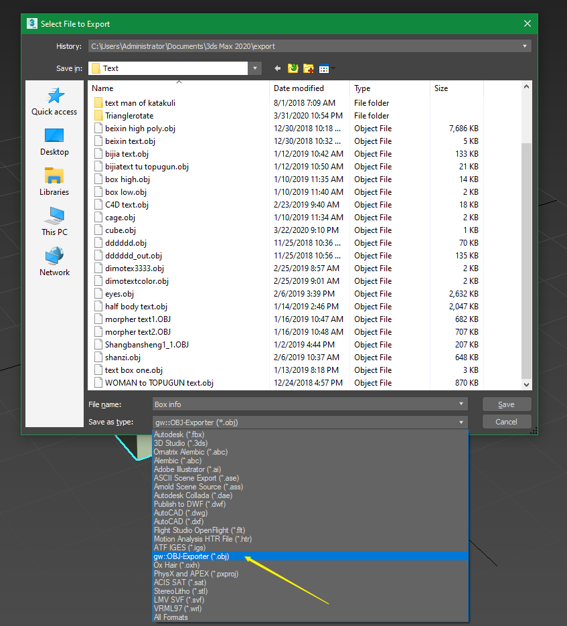Viewport: 567px width, 626px height.
Task: Select Publish to DWF (*.dwf)
Action: 189,504
